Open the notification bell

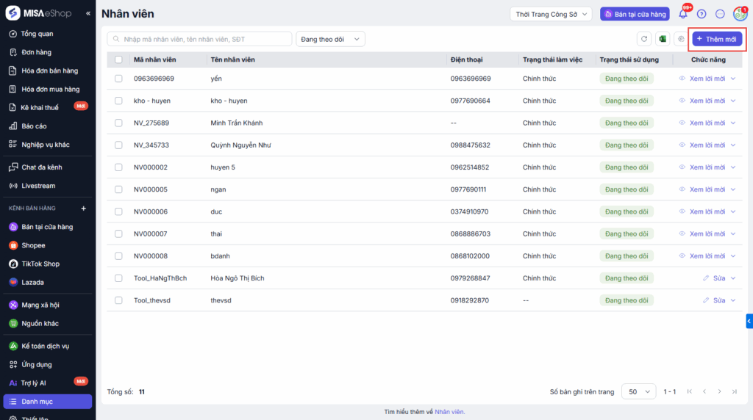tap(683, 14)
